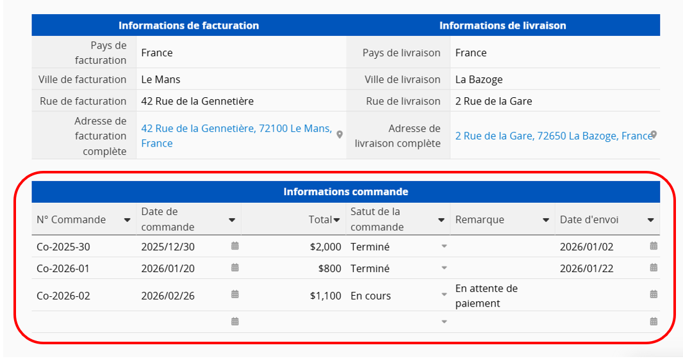Open calendar for order date 2025/12/30
The height and width of the screenshot is (359, 683).
pyautogui.click(x=235, y=246)
